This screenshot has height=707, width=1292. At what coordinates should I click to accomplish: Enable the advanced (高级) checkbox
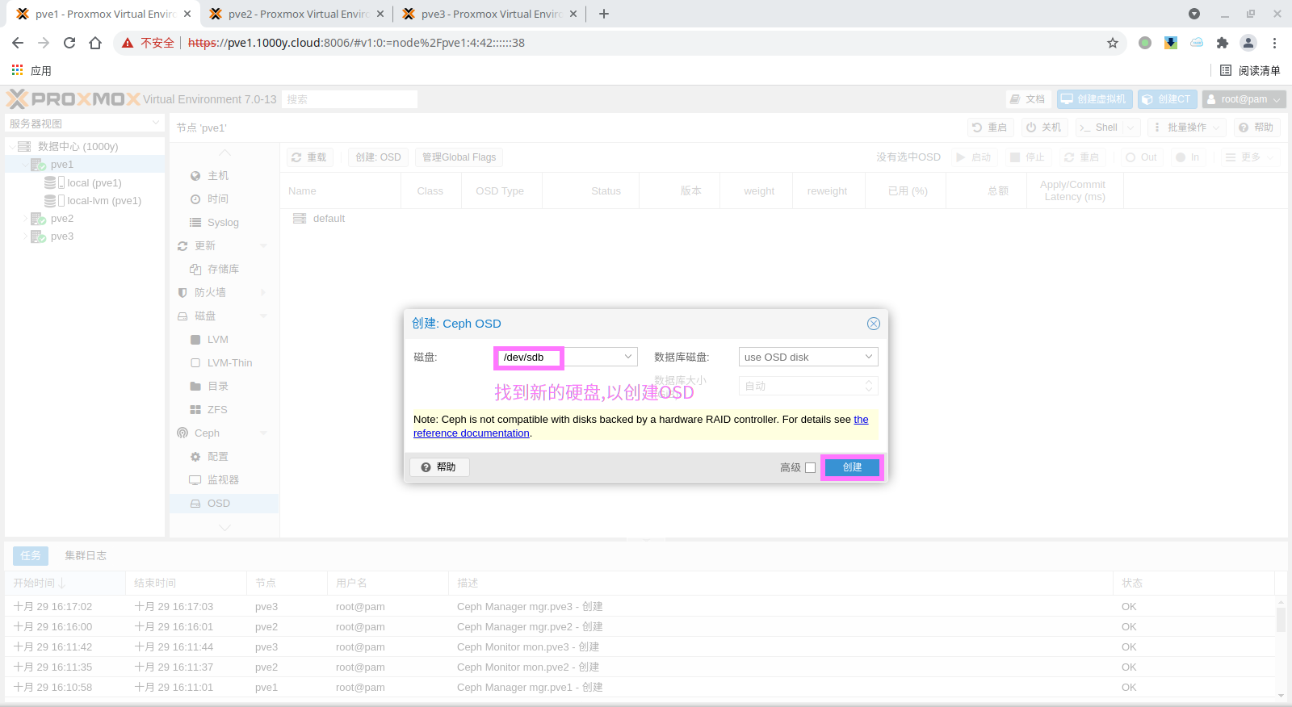810,468
